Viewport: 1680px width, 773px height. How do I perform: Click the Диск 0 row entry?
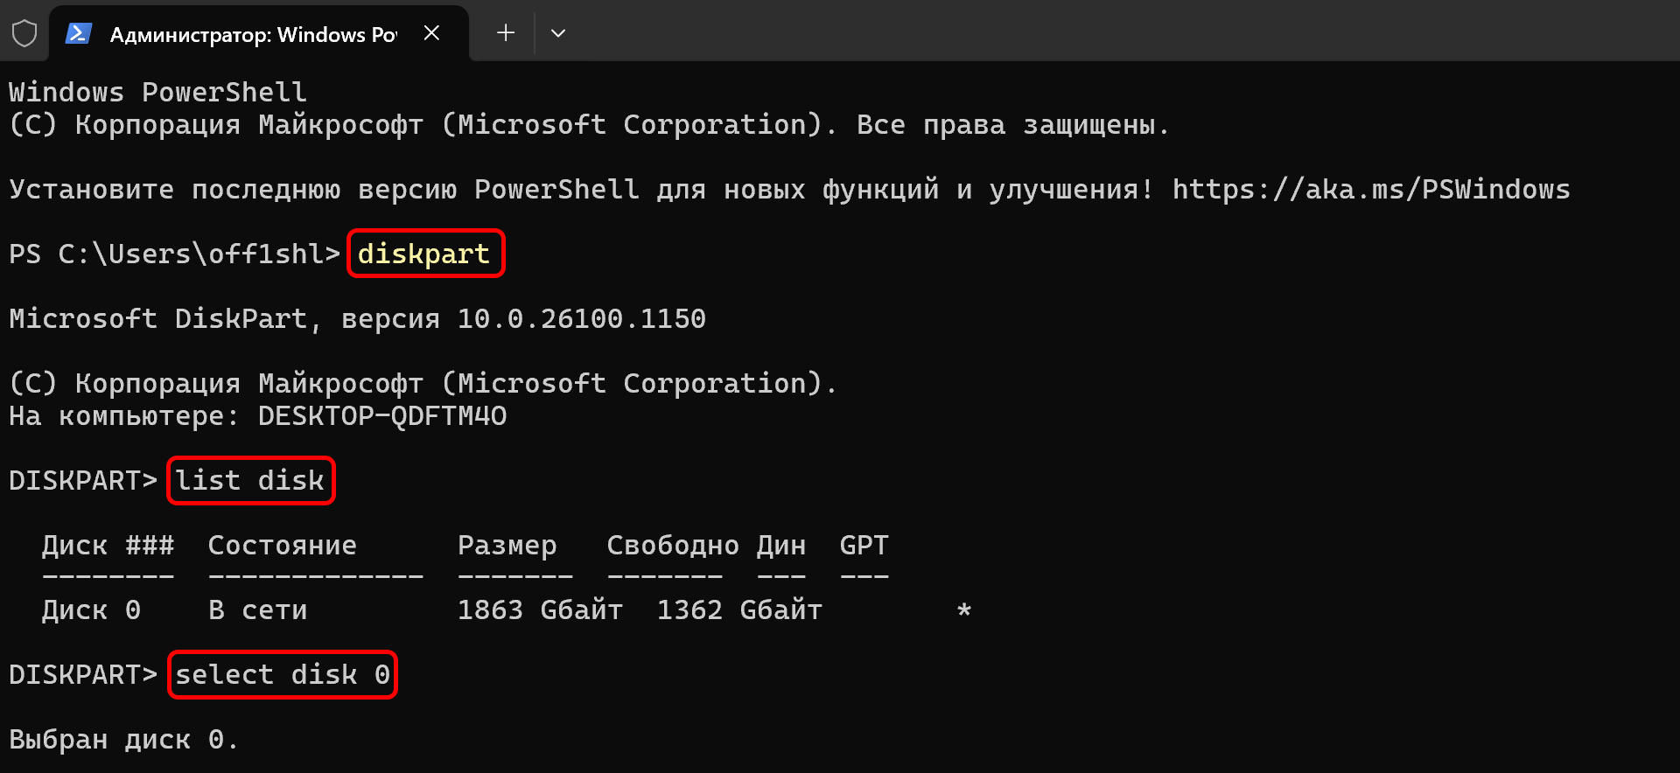click(x=91, y=609)
